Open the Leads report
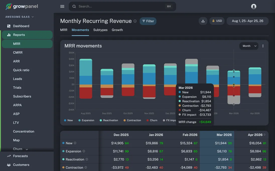The height and width of the screenshot is (171, 275). 18,79
